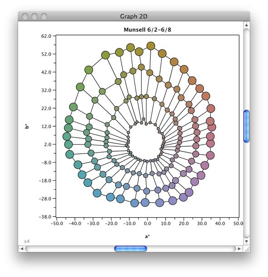Click the rightmost red outer ring circle
Image resolution: width=268 pixels, height=277 pixels.
click(x=212, y=127)
